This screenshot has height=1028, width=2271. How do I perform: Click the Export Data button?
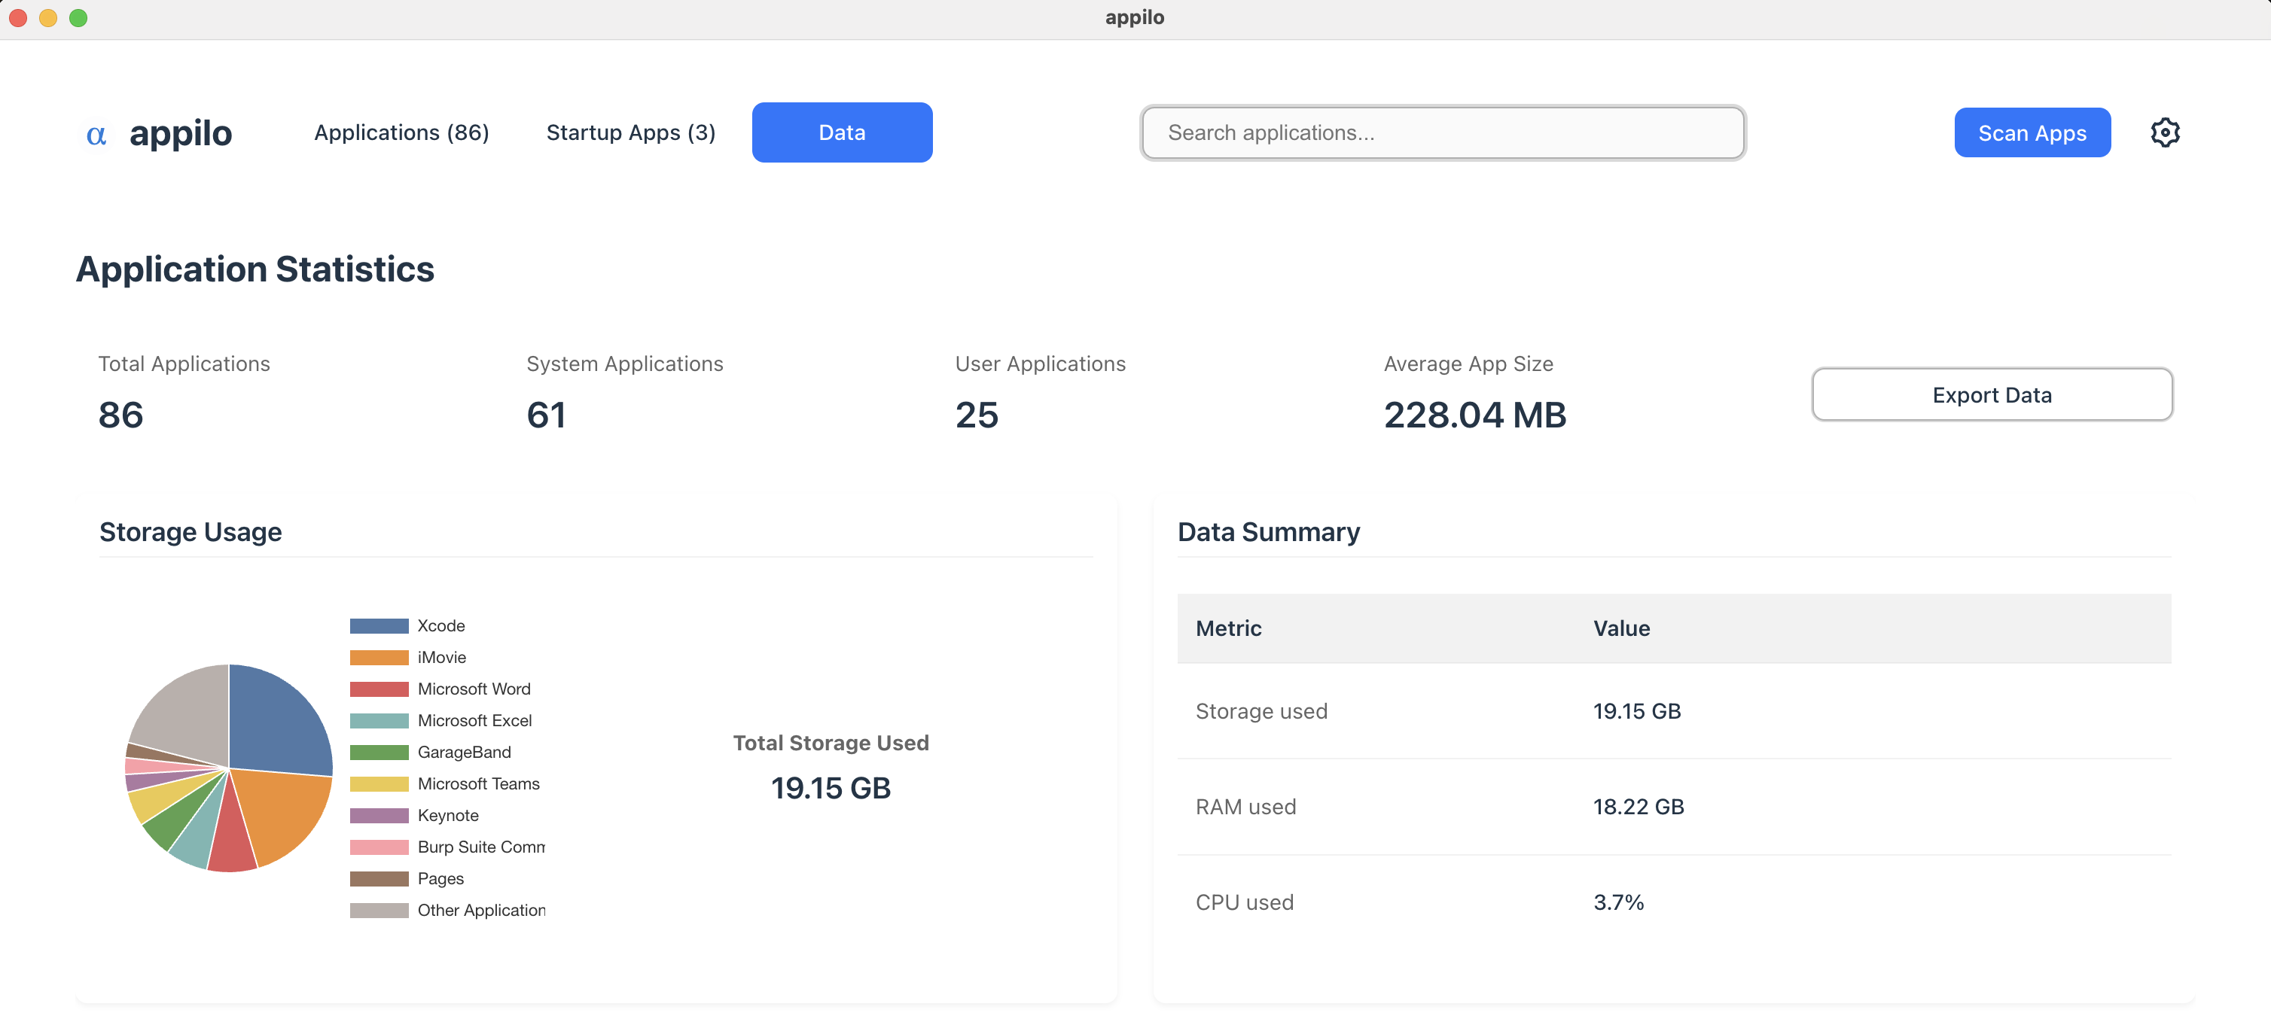1992,394
